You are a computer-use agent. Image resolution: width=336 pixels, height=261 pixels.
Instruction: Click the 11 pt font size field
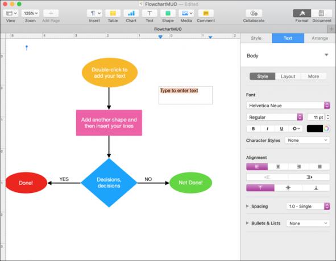[x=316, y=117]
